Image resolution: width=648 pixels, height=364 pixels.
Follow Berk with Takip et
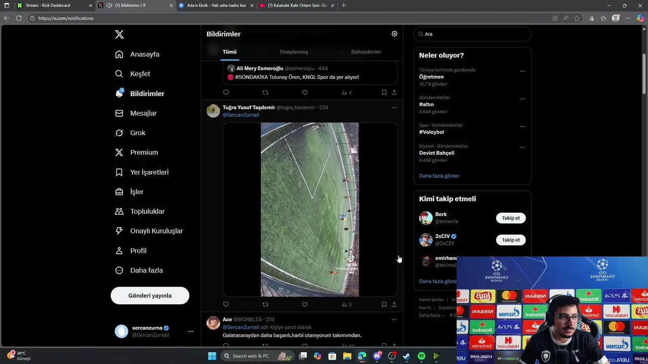point(511,218)
